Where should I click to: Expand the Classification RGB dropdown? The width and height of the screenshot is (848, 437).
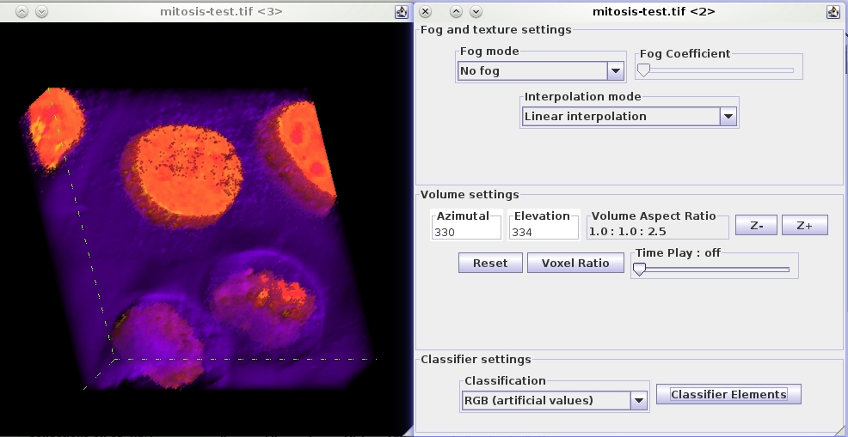pos(555,400)
